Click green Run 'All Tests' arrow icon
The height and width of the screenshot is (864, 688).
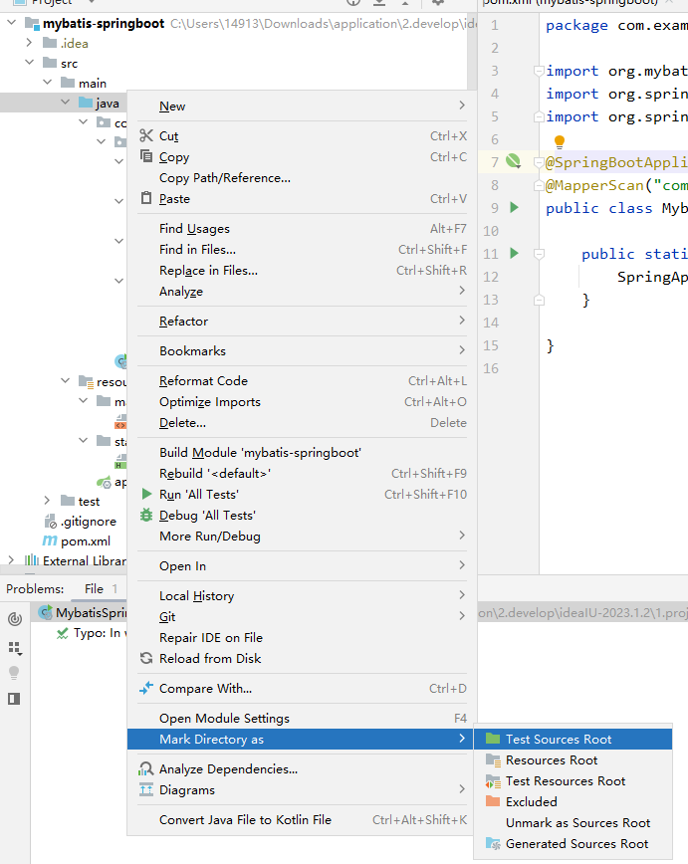tap(146, 494)
